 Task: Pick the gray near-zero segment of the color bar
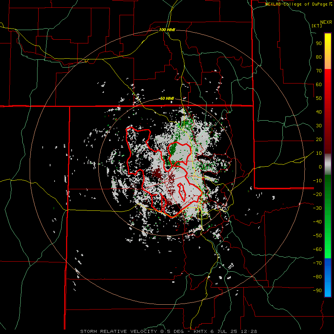pos(328,164)
